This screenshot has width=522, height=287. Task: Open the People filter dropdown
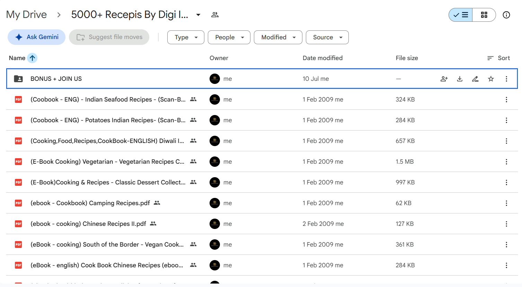pos(229,37)
